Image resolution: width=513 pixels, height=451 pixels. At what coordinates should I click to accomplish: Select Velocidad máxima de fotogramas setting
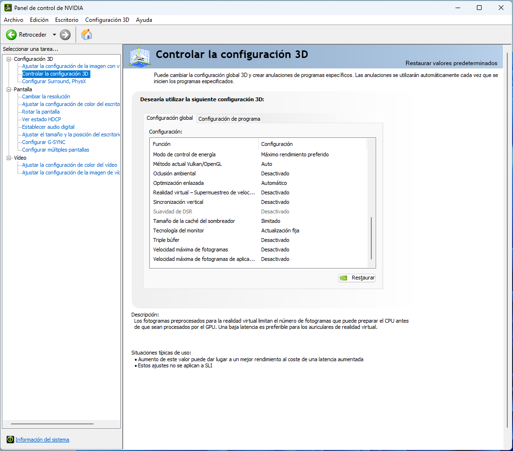click(259, 249)
